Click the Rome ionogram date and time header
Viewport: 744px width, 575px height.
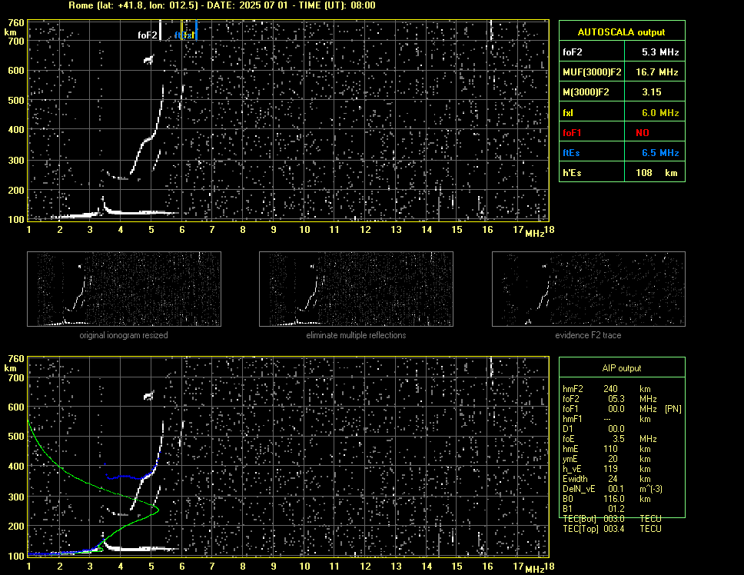222,5
